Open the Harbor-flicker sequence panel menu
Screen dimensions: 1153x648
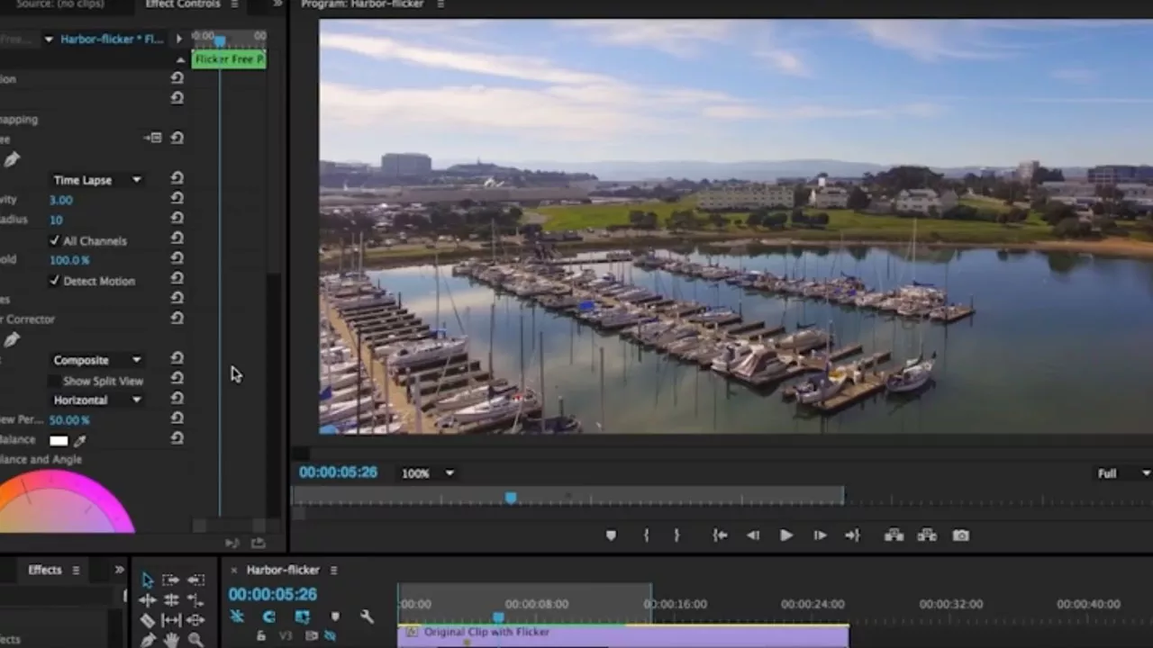pos(333,570)
